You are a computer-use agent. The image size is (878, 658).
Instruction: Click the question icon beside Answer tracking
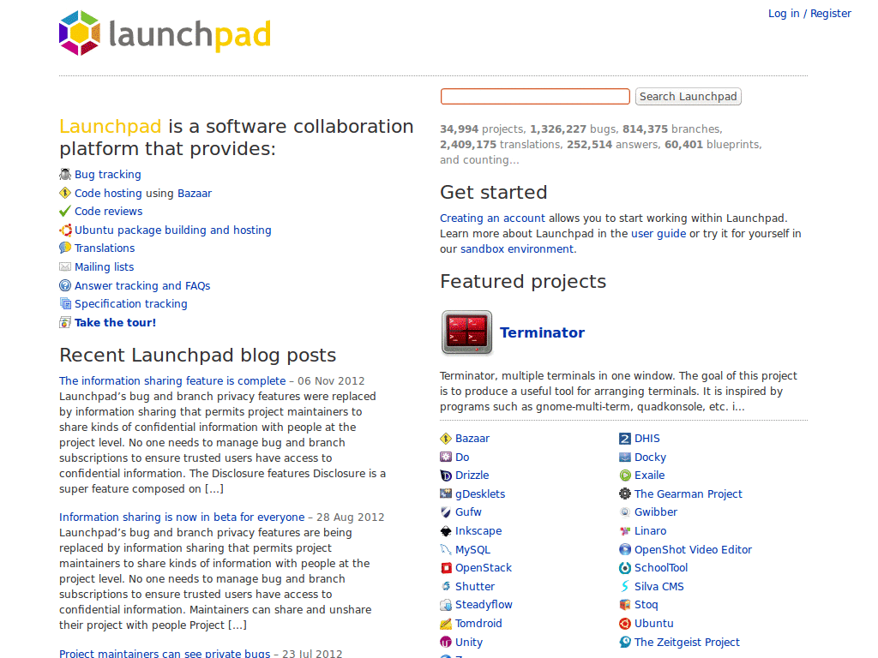65,285
